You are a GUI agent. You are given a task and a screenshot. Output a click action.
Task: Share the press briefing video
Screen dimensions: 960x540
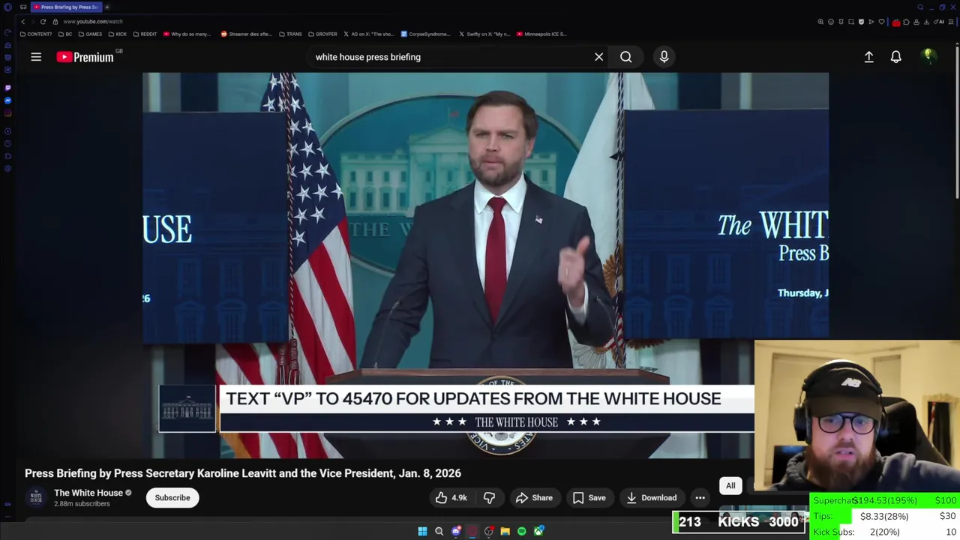[x=534, y=497]
